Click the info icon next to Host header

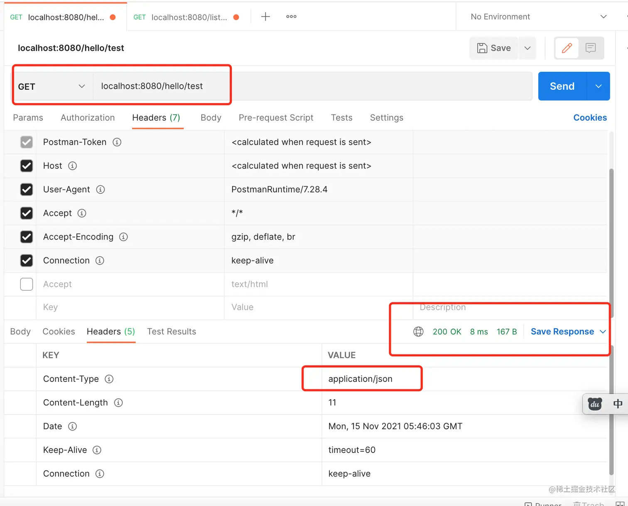(x=72, y=166)
